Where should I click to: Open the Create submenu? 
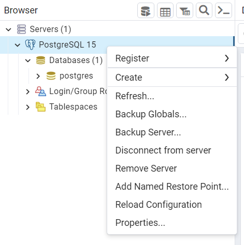(172, 78)
